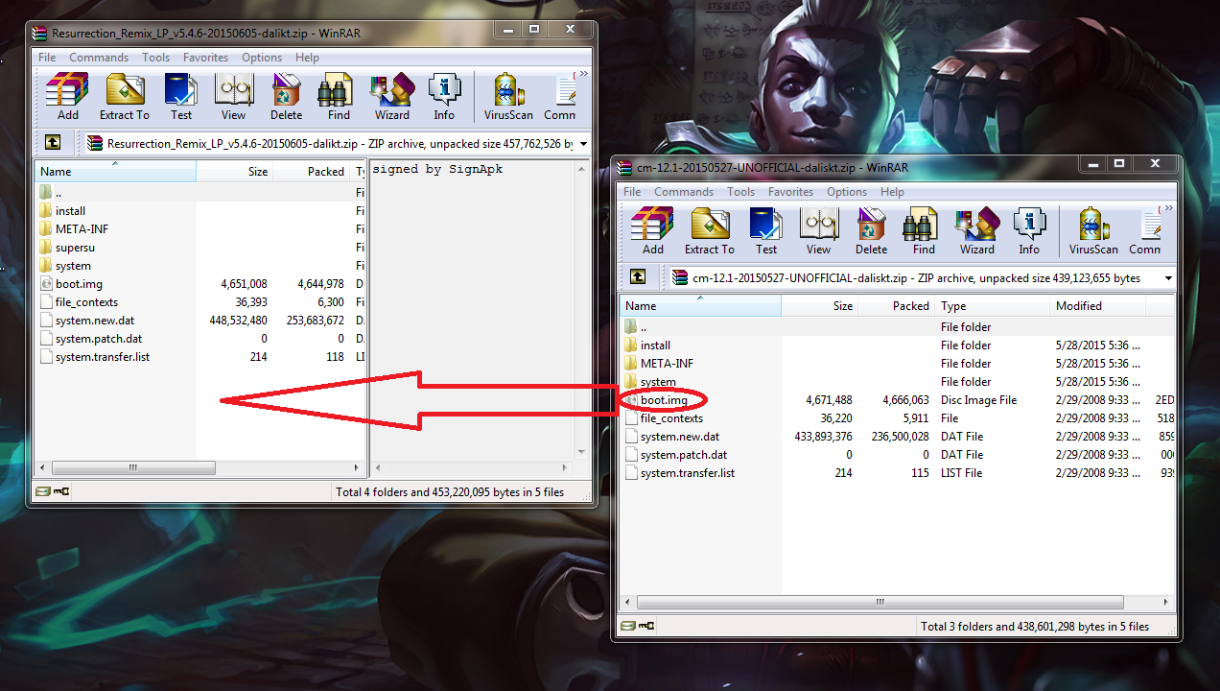Sort by Packed column in cm-12.1 window
The width and height of the screenshot is (1220, 691).
click(x=897, y=305)
